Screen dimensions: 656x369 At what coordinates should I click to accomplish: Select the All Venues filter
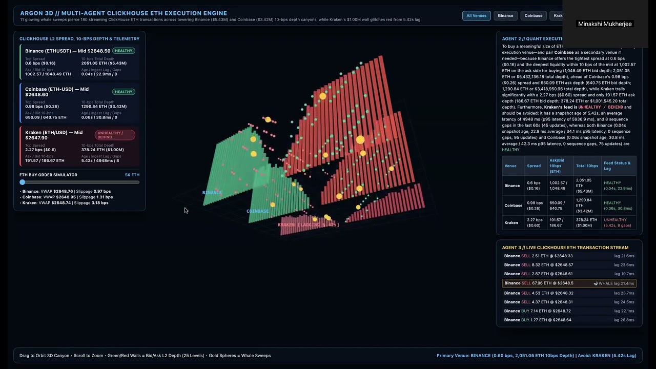tap(476, 15)
